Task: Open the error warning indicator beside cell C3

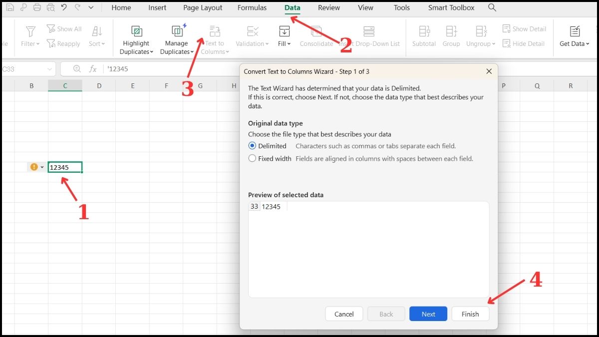Action: point(35,167)
